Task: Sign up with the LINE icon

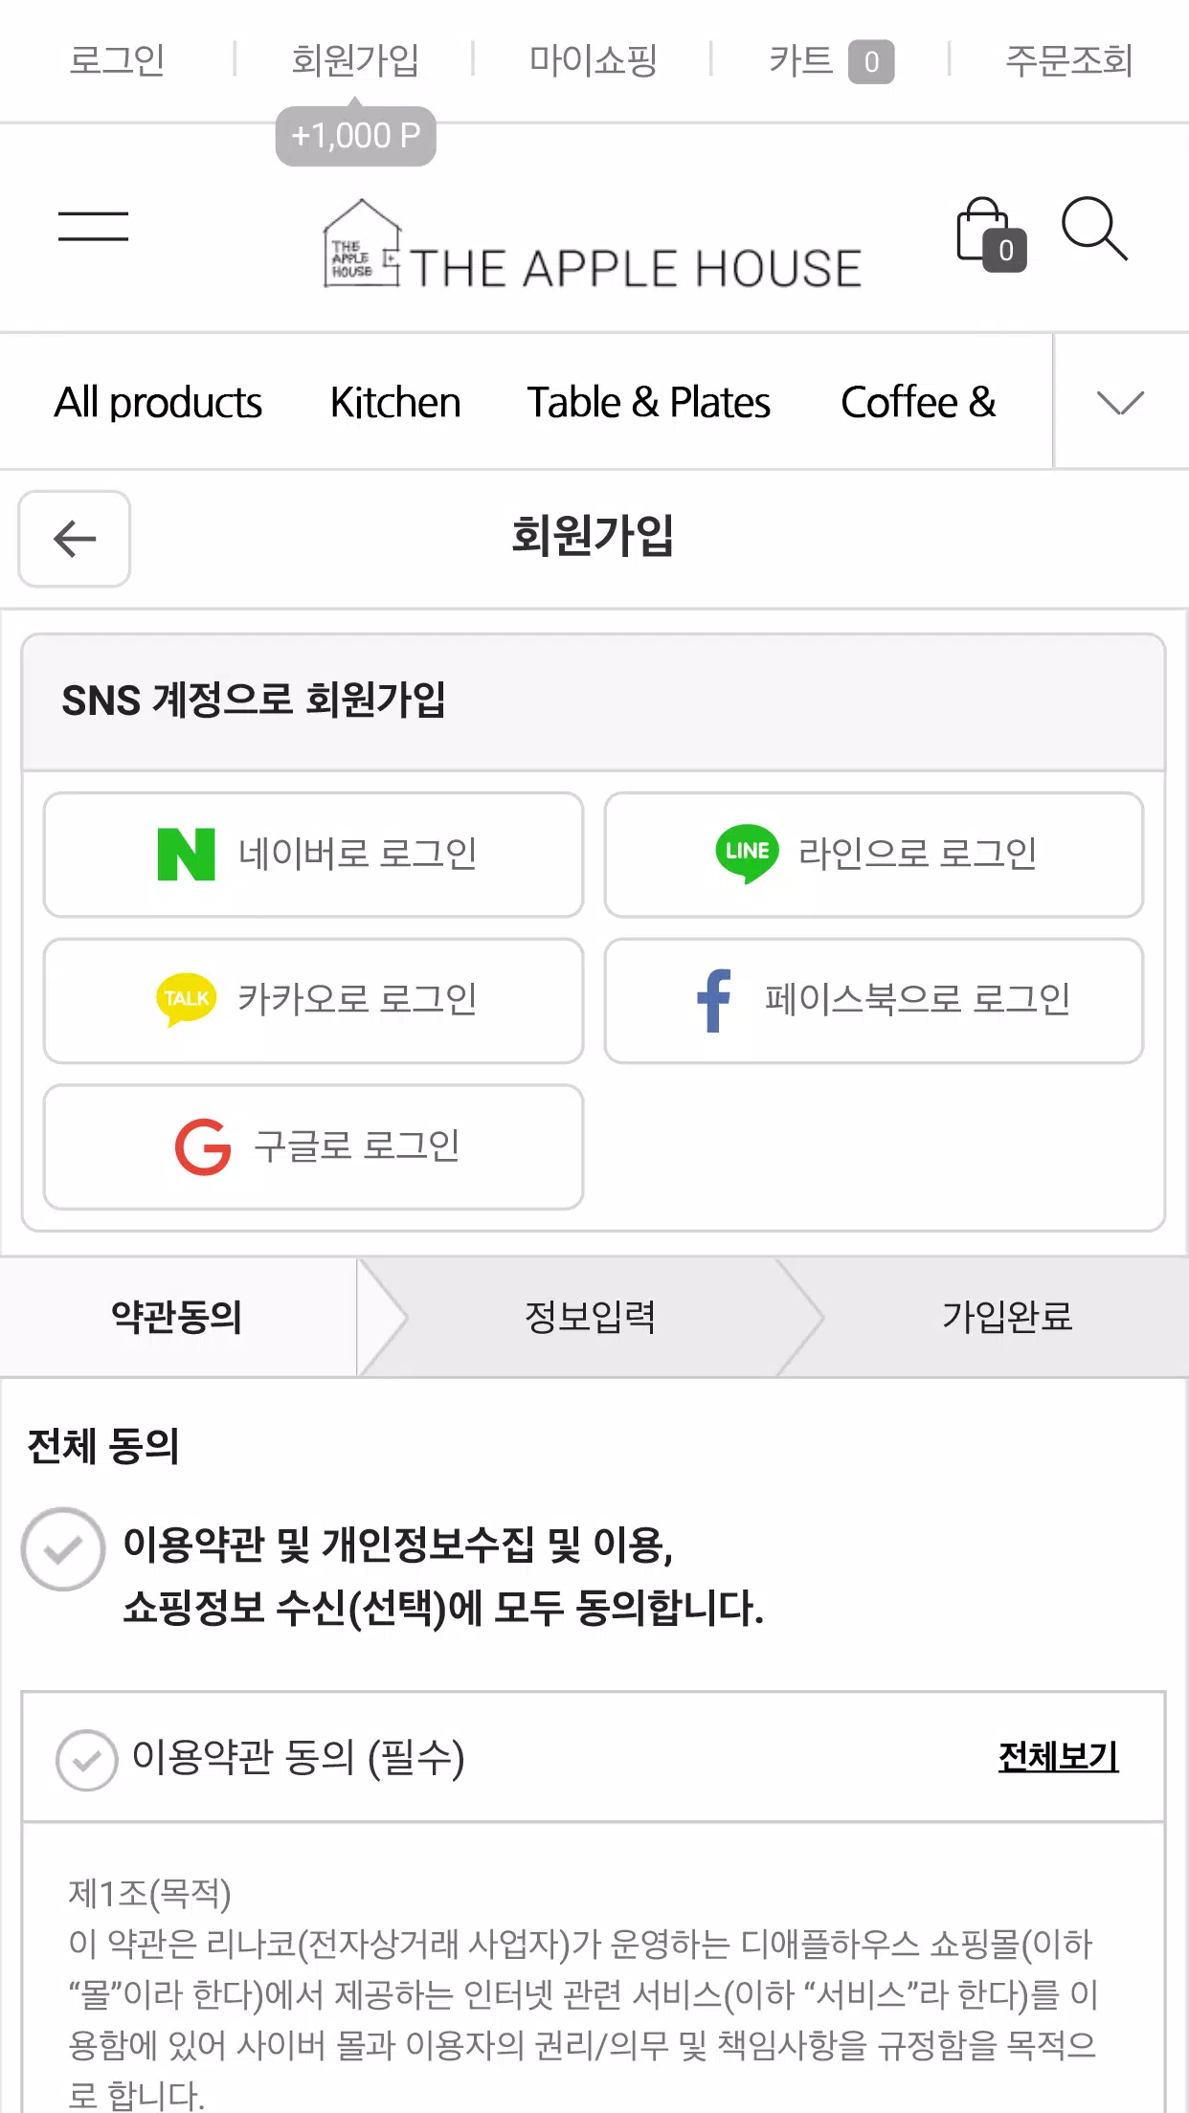Action: [747, 853]
